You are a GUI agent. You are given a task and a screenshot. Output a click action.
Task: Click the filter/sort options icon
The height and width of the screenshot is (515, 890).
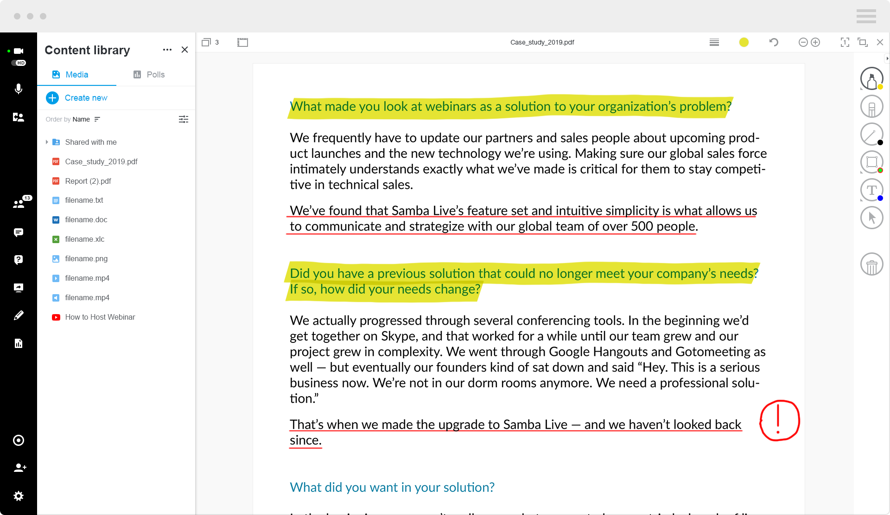[x=184, y=120]
